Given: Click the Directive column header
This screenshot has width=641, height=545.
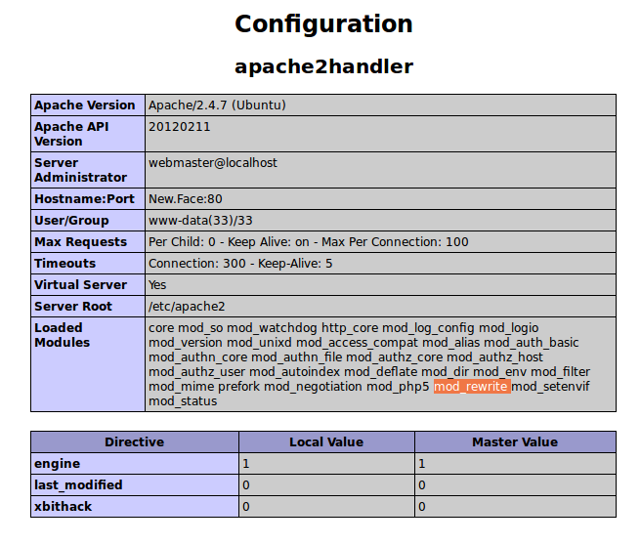Looking at the screenshot, I should tap(135, 442).
